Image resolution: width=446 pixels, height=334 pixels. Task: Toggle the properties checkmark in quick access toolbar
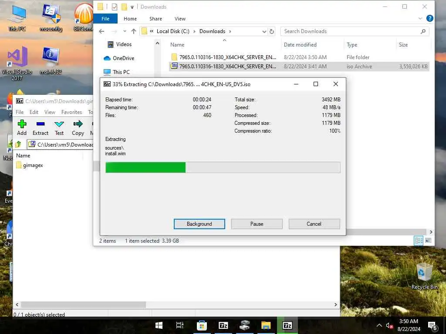point(115,7)
